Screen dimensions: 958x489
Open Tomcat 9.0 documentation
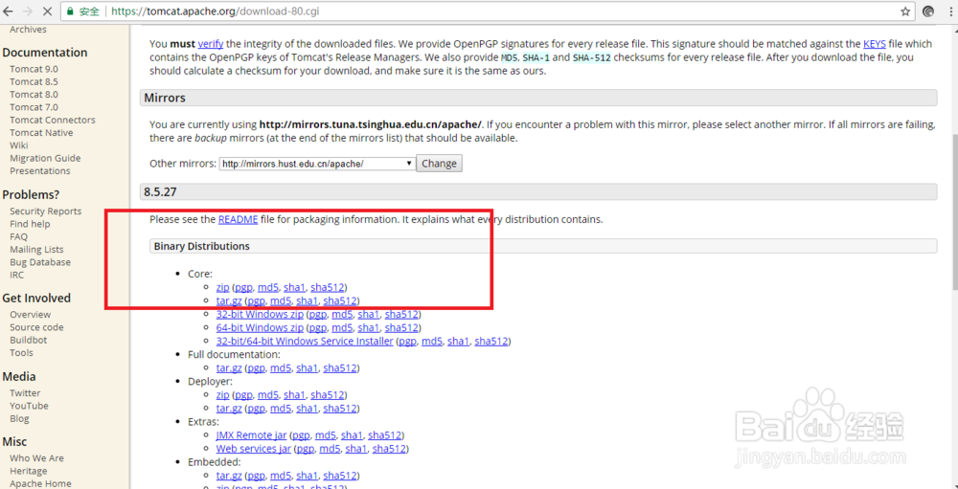pos(34,69)
